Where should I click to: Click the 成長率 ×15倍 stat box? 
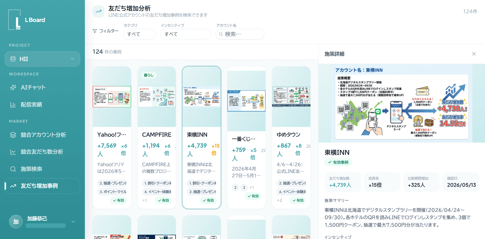point(382,182)
